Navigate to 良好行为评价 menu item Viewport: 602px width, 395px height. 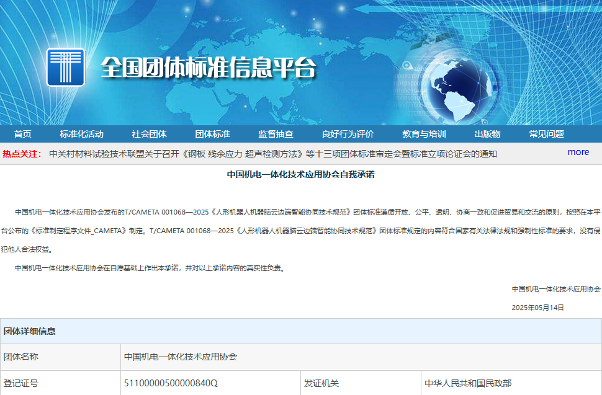click(348, 134)
